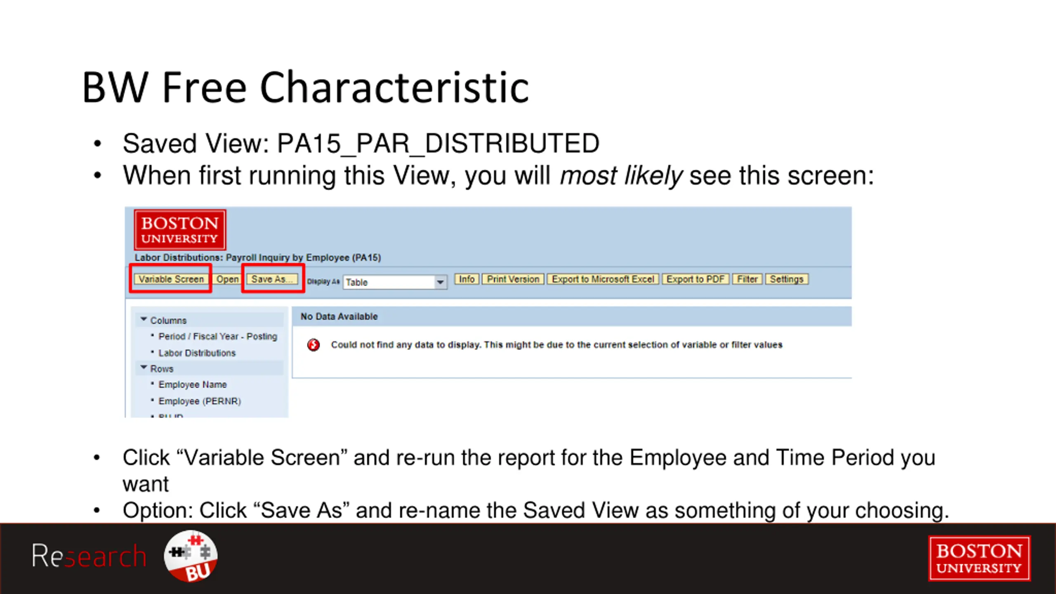Screen dimensions: 1056x594
Task: Select Employee Name under Rows
Action: click(193, 385)
